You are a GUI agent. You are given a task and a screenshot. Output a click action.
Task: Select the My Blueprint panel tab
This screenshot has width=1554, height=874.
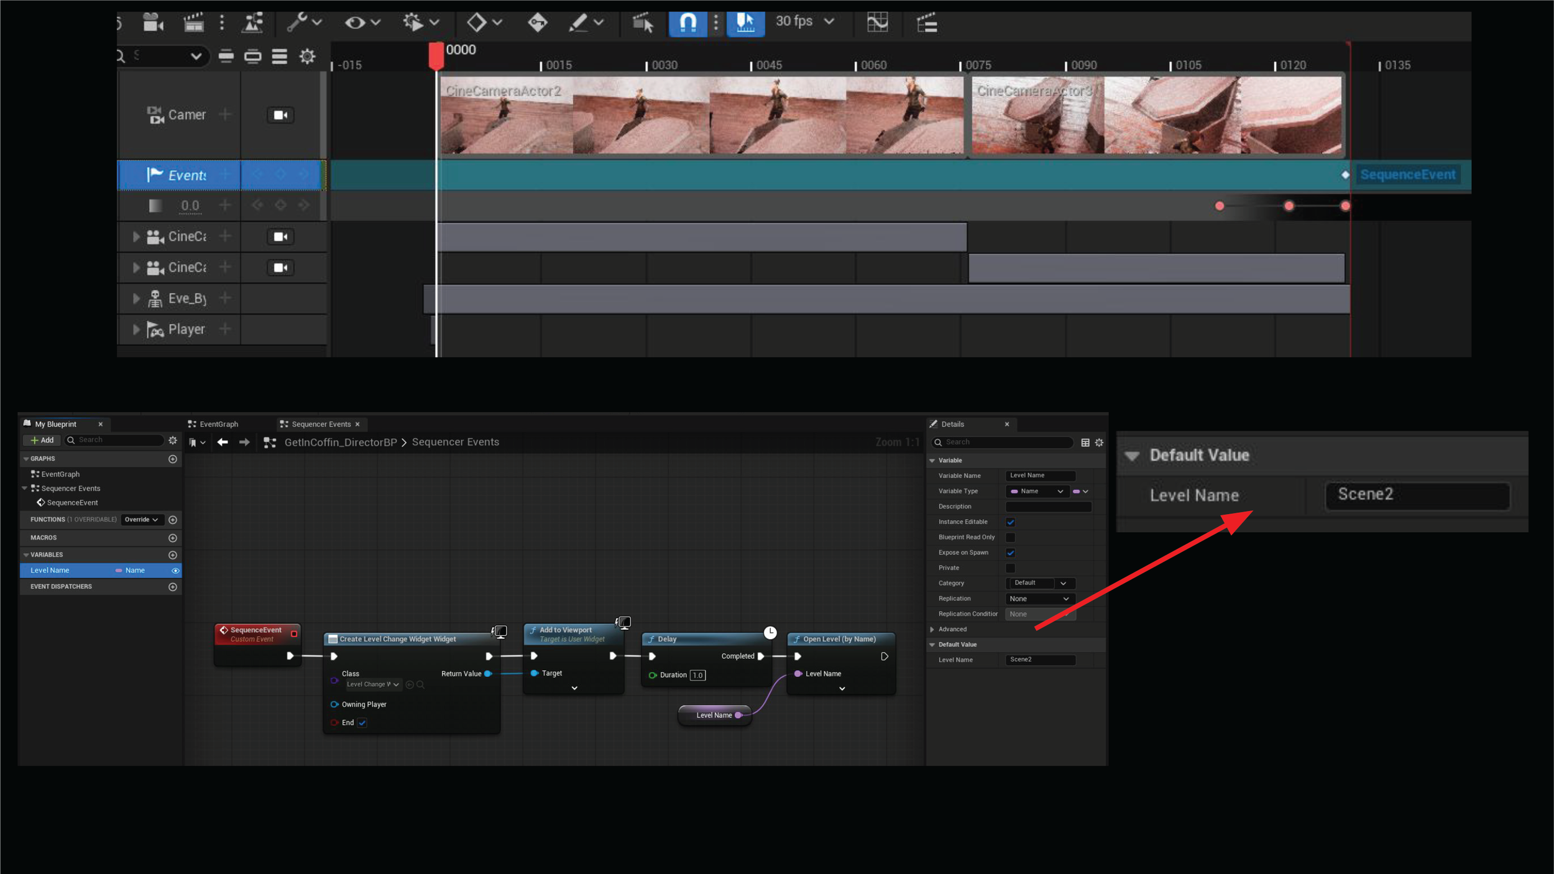[x=63, y=424]
